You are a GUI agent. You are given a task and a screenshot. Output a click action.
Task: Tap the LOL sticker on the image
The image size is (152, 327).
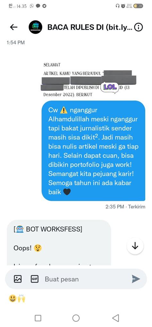109,87
